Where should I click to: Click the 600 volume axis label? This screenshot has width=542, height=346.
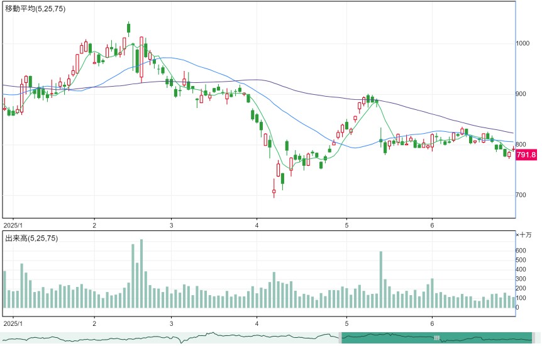[521, 251]
